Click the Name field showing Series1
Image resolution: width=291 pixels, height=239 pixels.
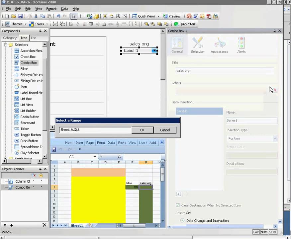click(252, 120)
